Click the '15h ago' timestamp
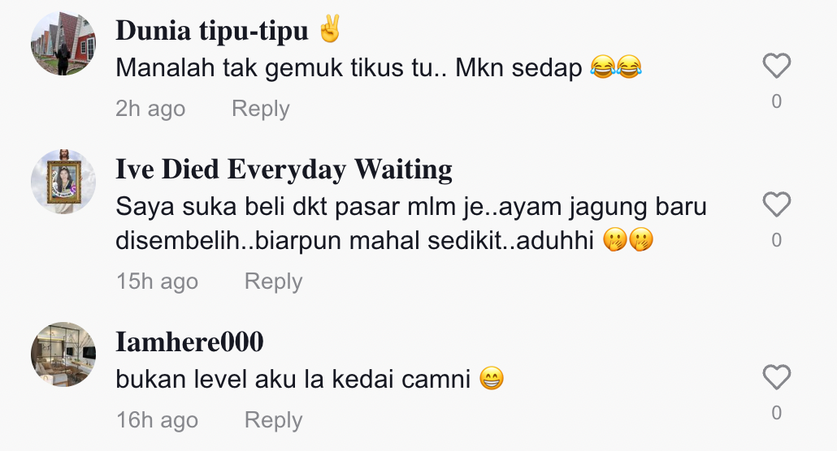 (x=157, y=281)
